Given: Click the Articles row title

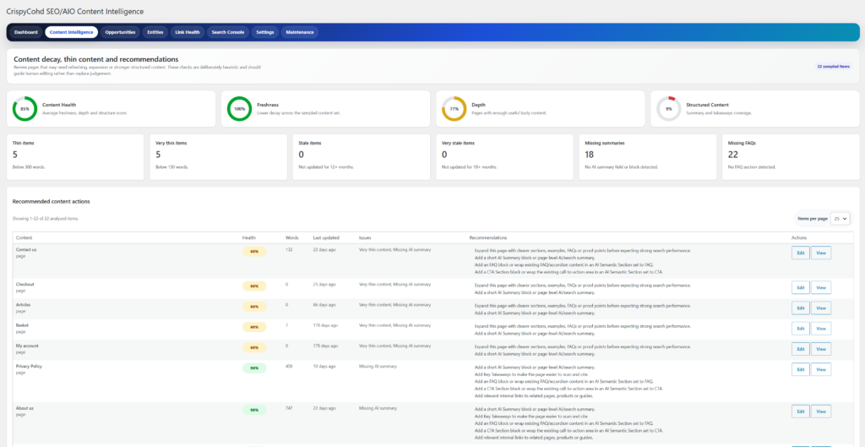Looking at the screenshot, I should point(23,305).
